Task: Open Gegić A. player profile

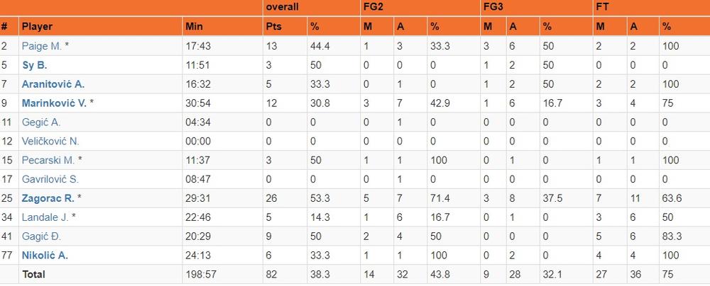Action: pos(40,122)
